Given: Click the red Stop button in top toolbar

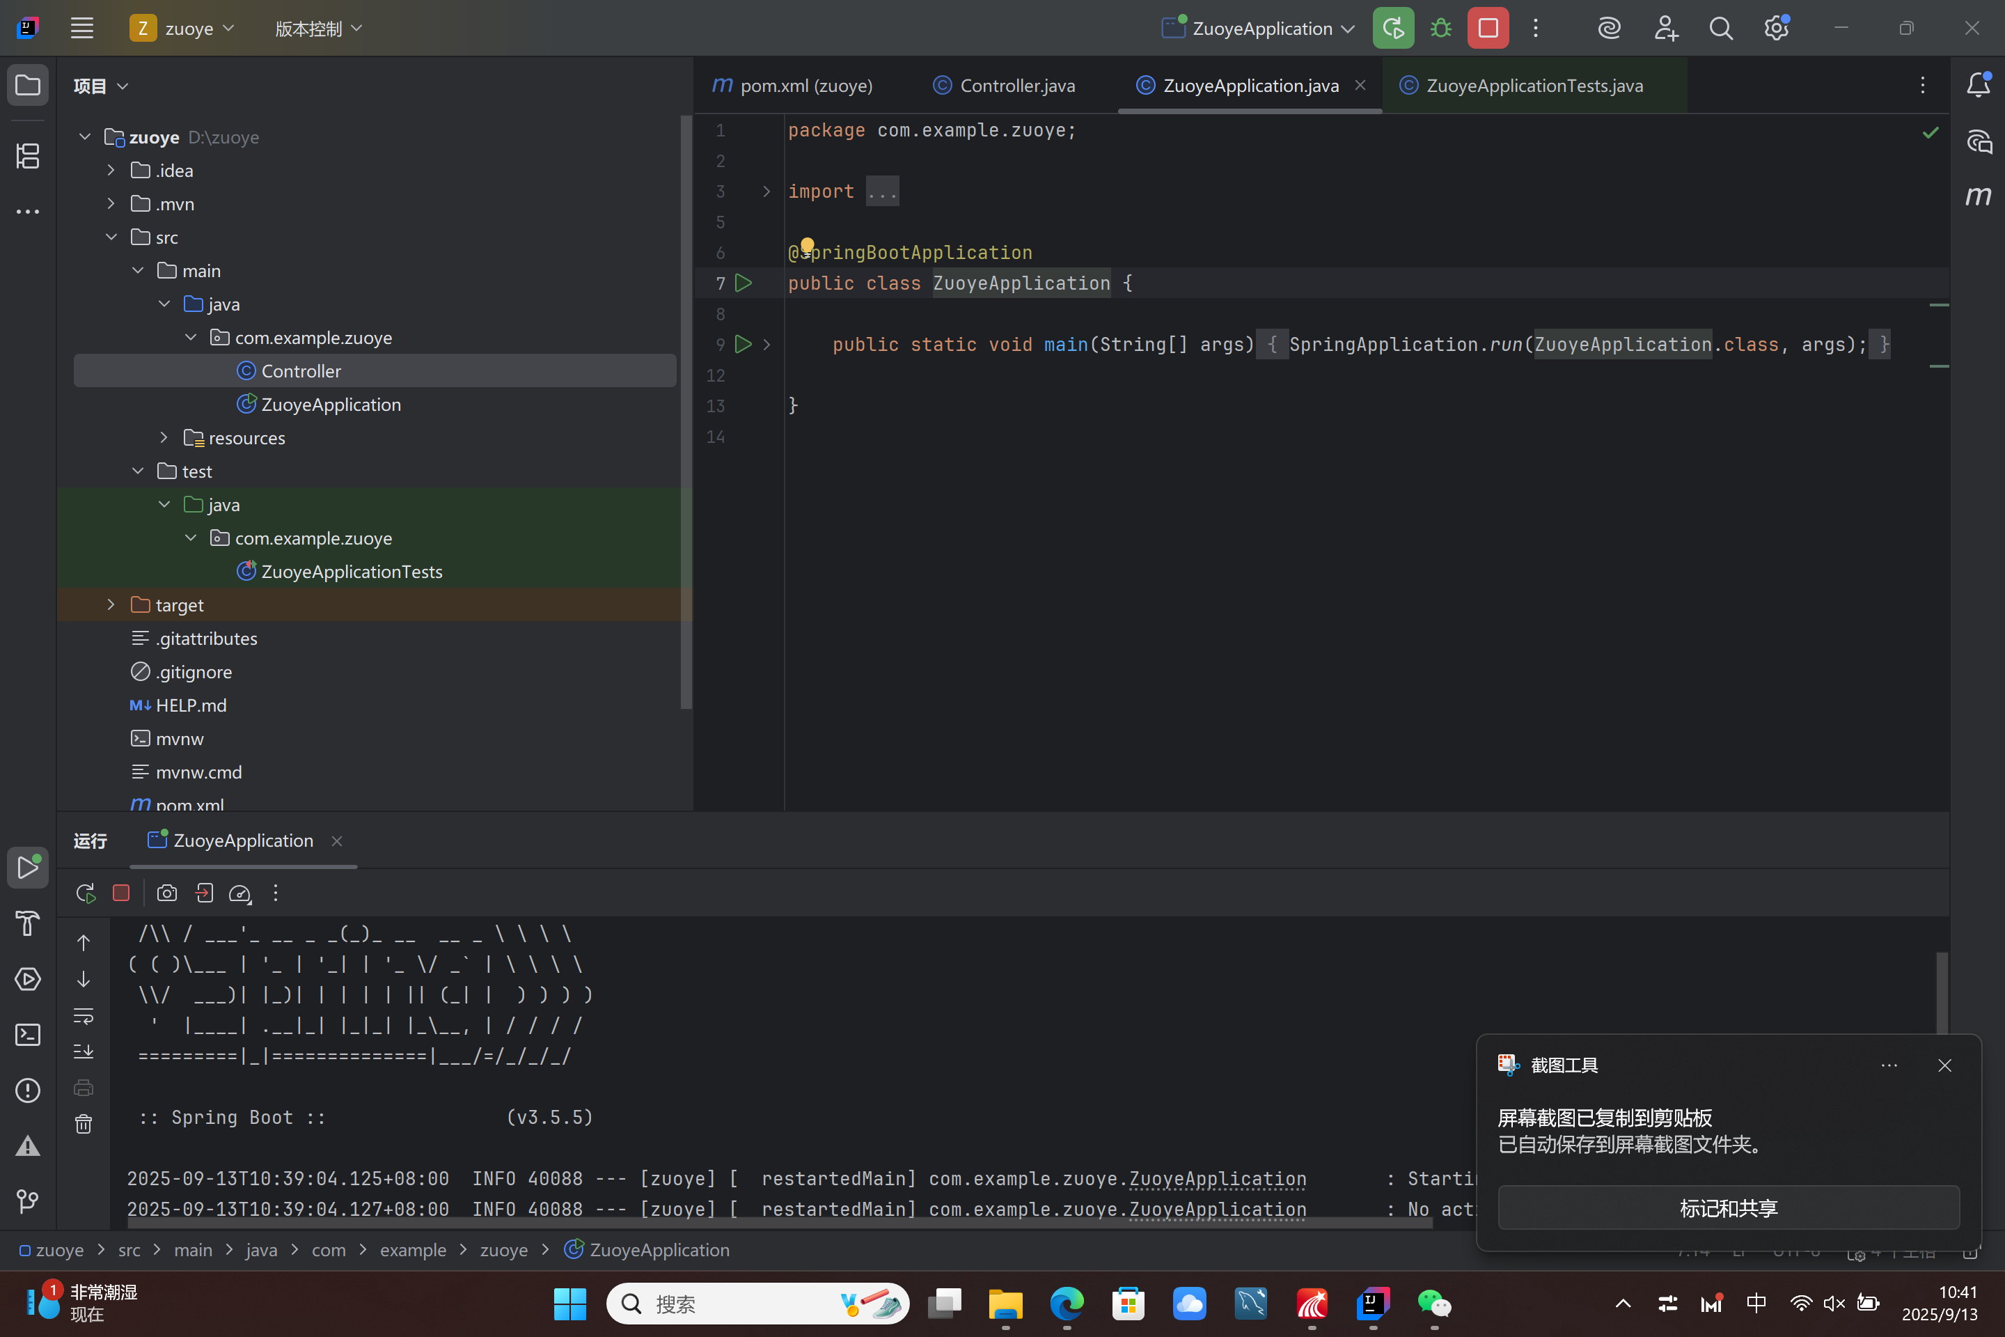Looking at the screenshot, I should [x=1488, y=28].
